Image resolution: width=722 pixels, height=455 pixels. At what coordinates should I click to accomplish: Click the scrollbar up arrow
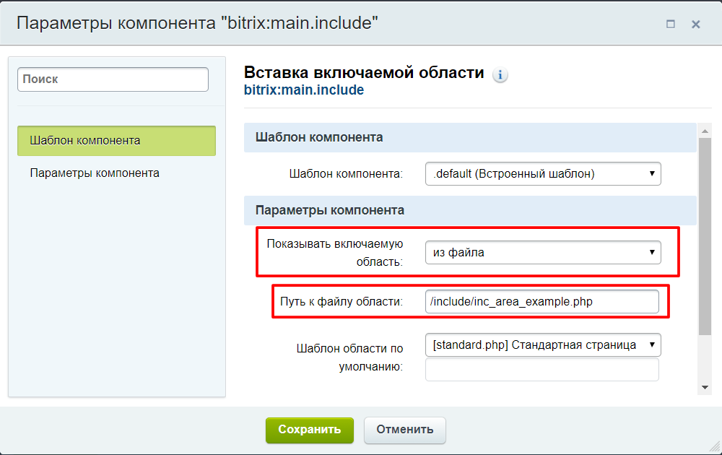click(705, 131)
